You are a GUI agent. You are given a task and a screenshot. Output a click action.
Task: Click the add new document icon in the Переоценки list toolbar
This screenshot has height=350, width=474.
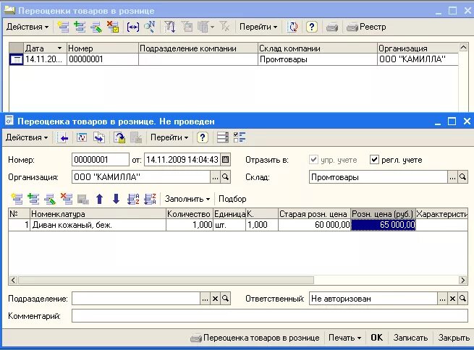[63, 27]
